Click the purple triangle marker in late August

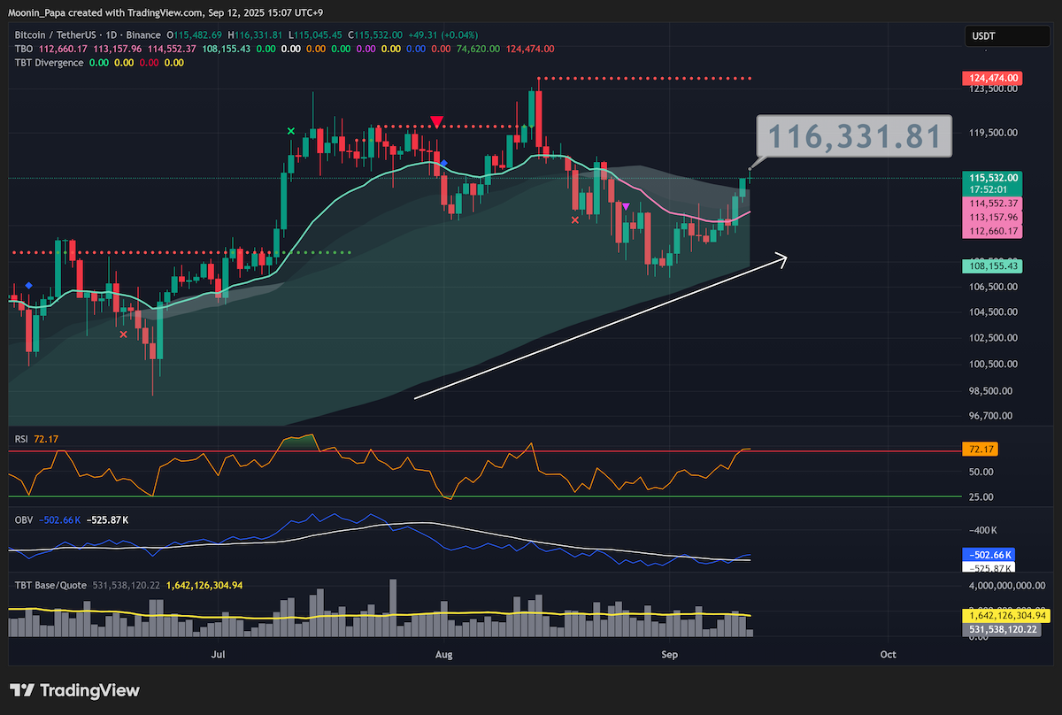tap(627, 206)
